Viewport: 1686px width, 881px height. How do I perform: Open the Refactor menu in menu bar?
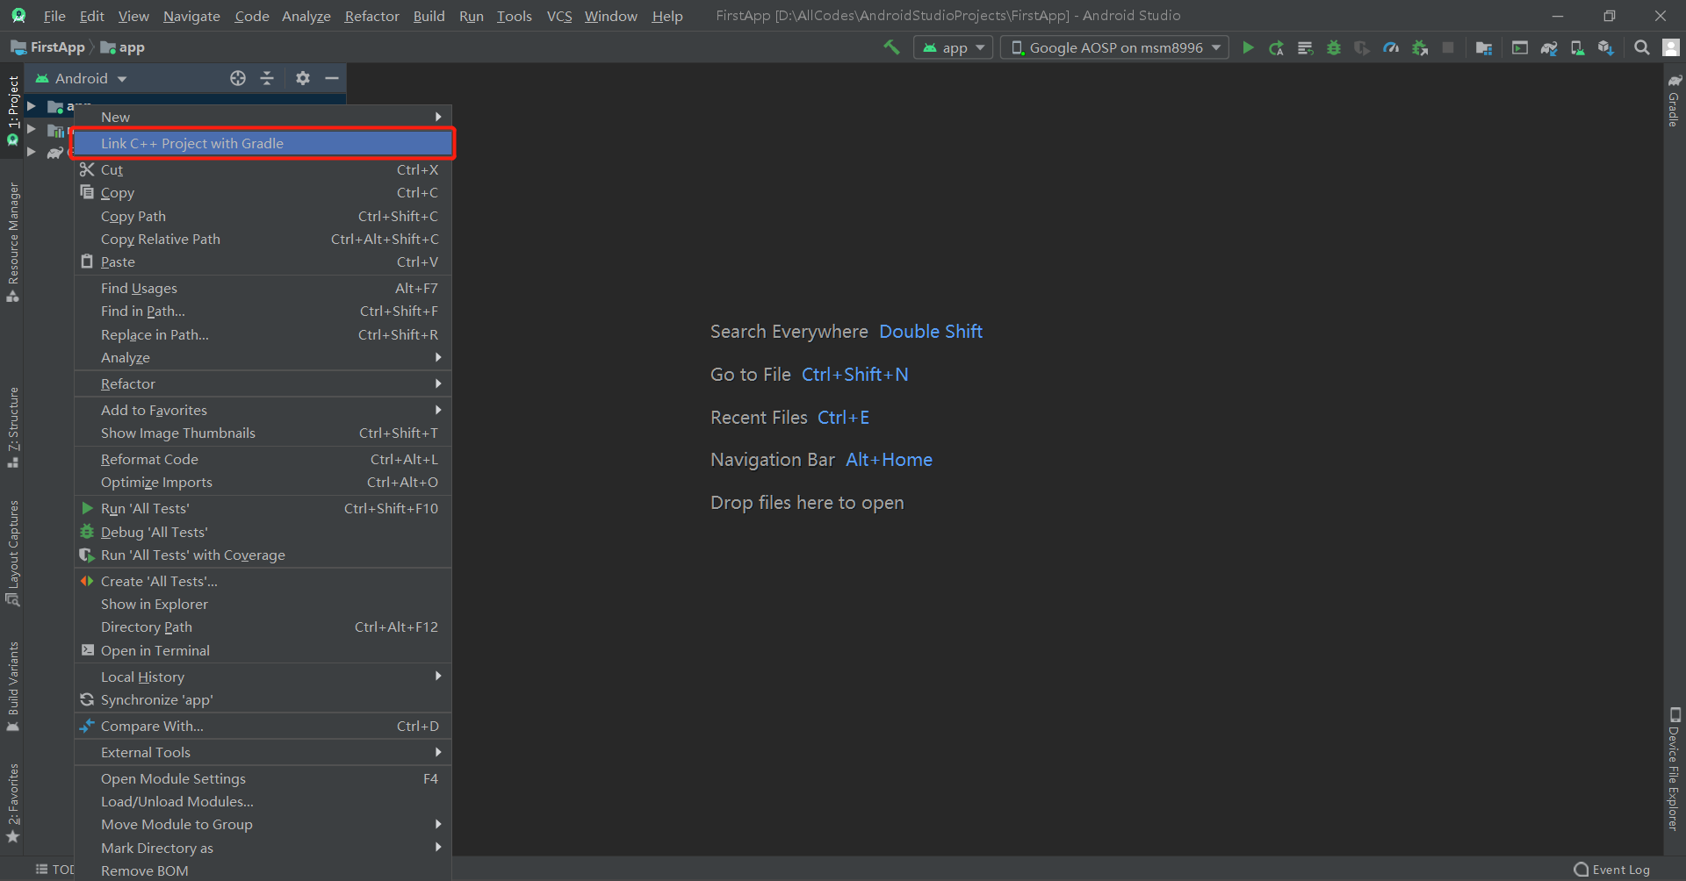pos(371,16)
